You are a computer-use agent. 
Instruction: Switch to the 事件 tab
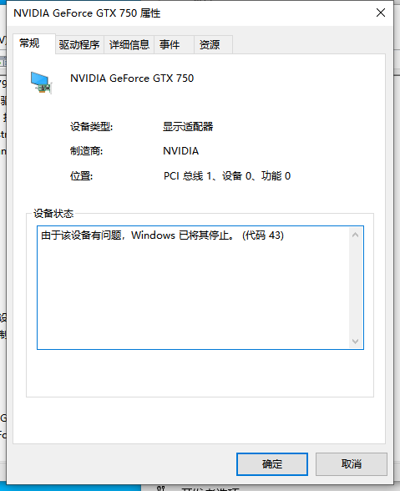click(x=174, y=45)
